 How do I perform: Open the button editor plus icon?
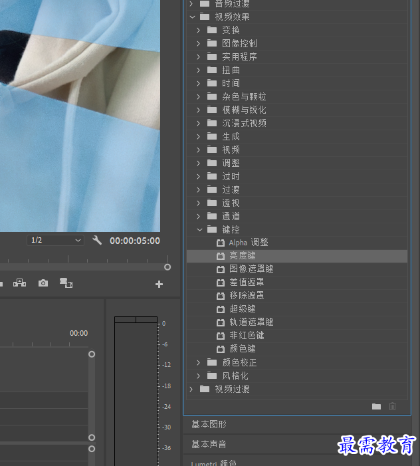pyautogui.click(x=159, y=285)
